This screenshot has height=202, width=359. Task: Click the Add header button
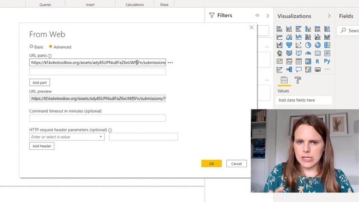(42, 146)
